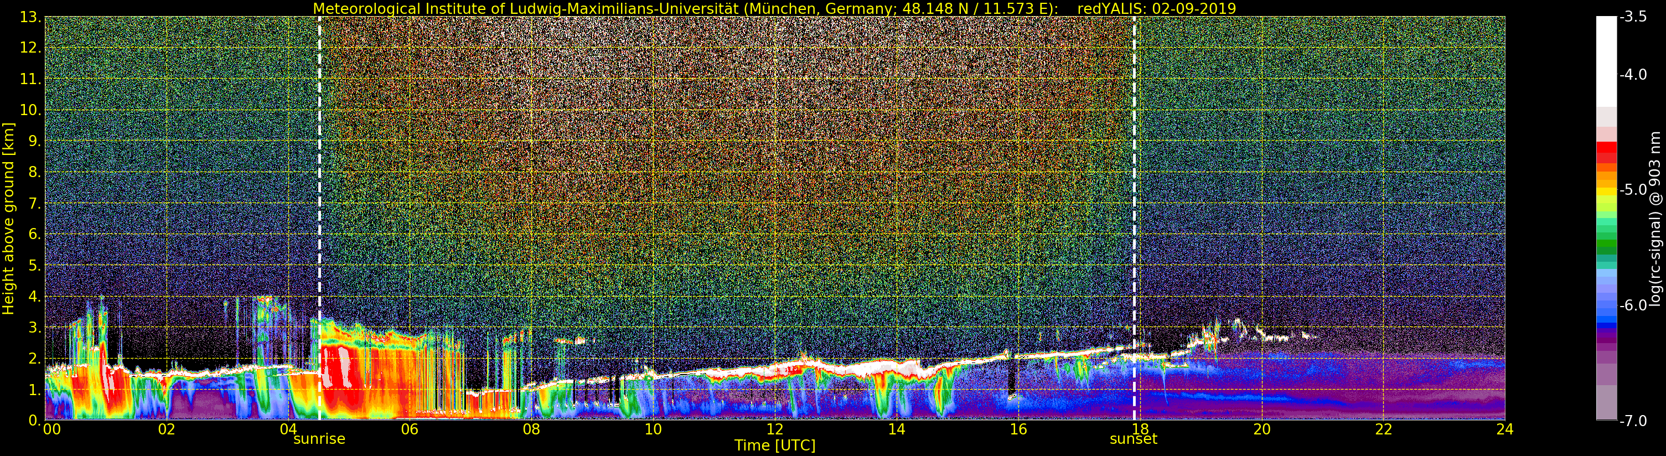Click the height axis tick '7.'

point(34,203)
